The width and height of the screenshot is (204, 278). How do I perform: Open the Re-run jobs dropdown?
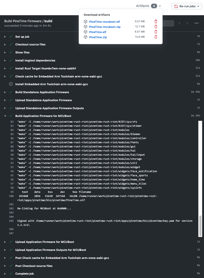pyautogui.click(x=186, y=6)
